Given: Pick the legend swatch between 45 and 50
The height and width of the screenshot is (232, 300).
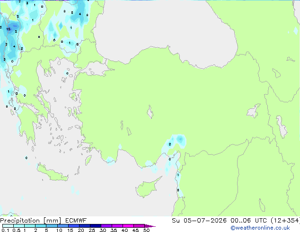Looking at the screenshot, I should tap(139, 226).
